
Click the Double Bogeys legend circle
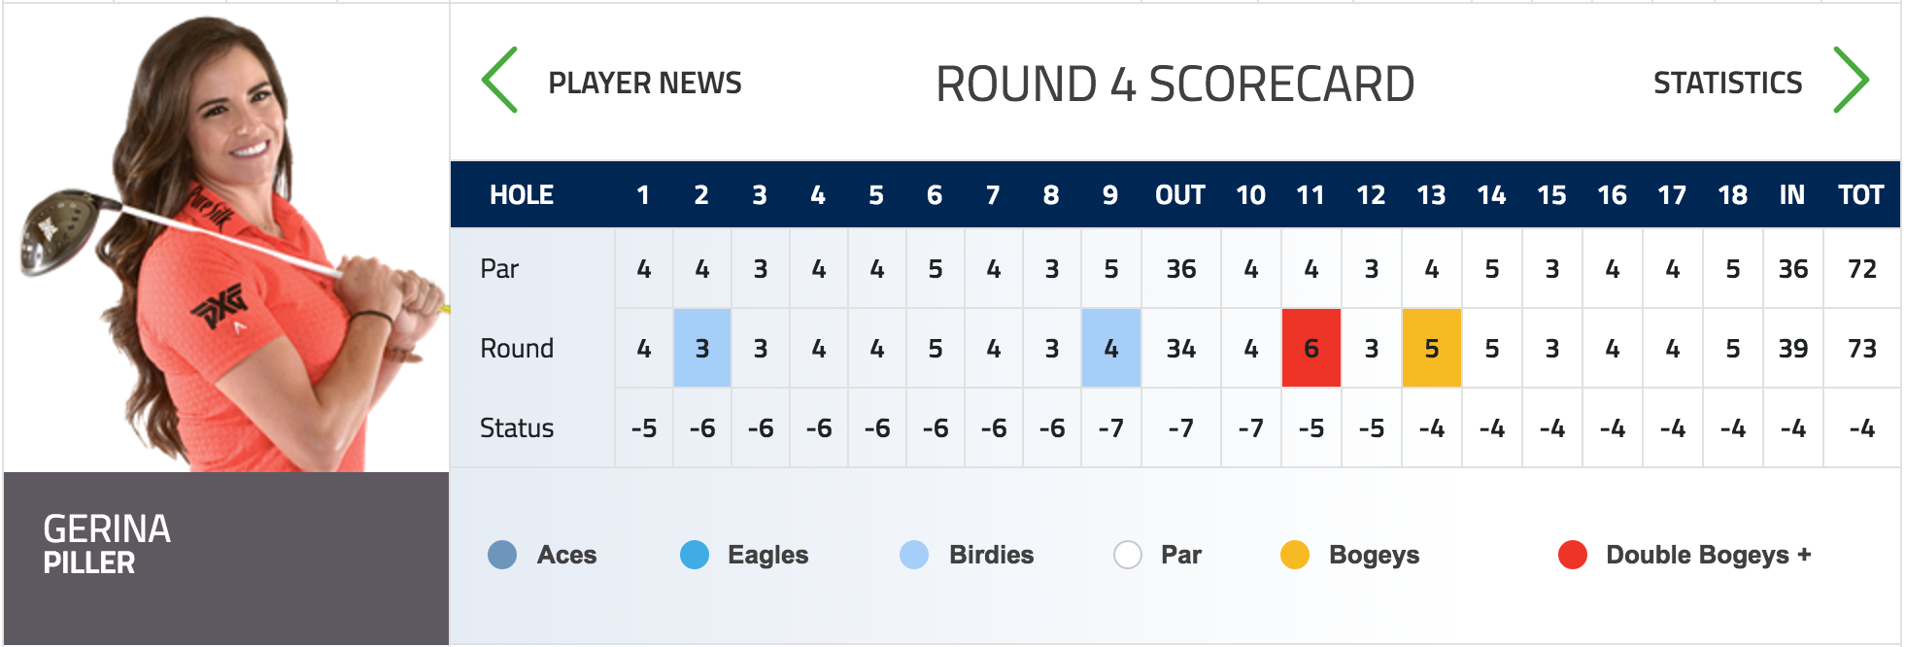click(x=1573, y=555)
